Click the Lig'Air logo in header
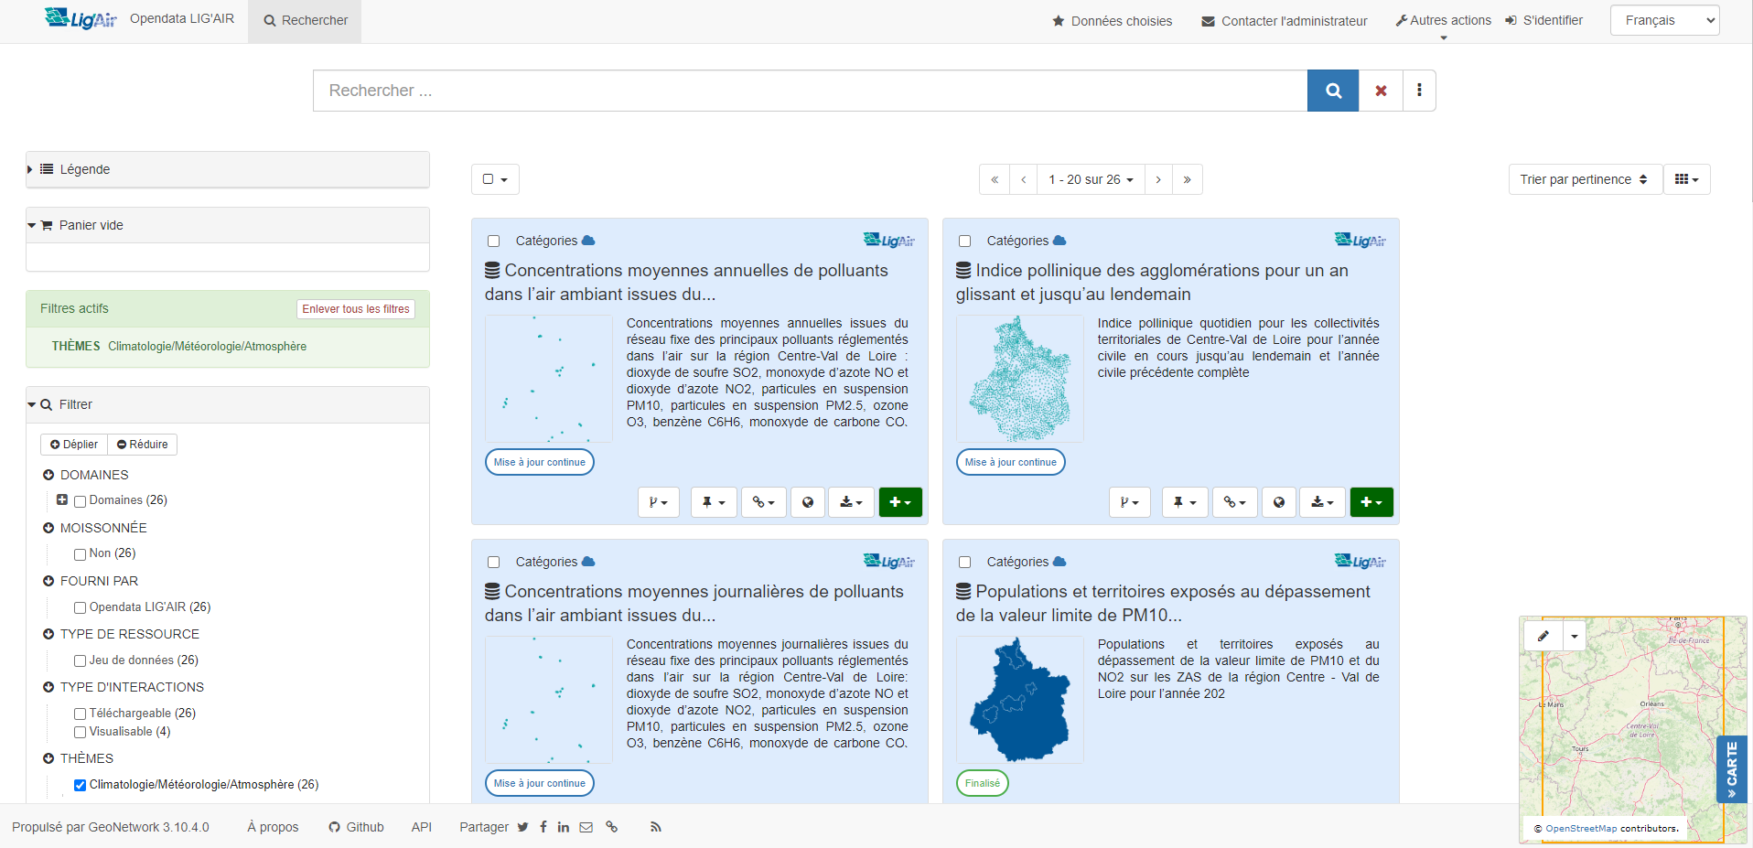 81,18
